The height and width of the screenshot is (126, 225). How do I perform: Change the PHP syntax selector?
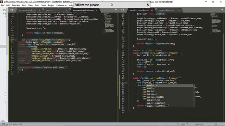(x=215, y=124)
